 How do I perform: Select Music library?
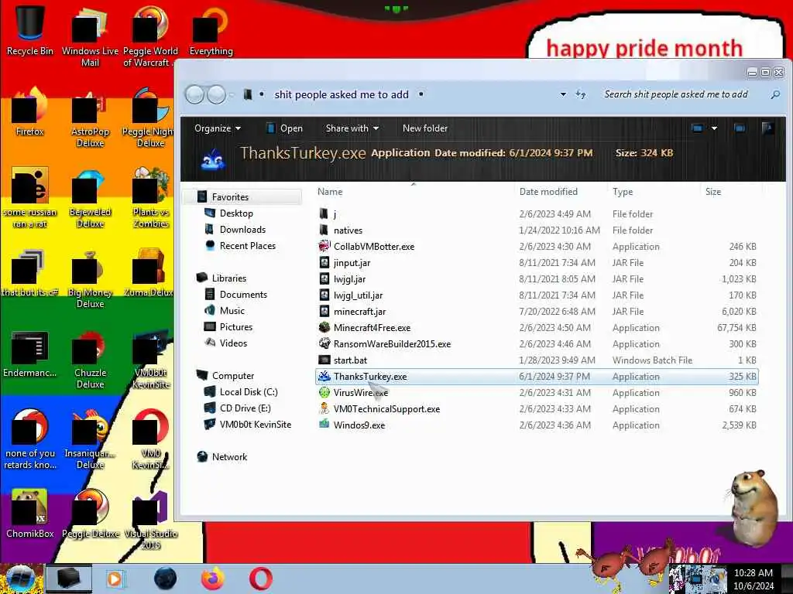232,310
